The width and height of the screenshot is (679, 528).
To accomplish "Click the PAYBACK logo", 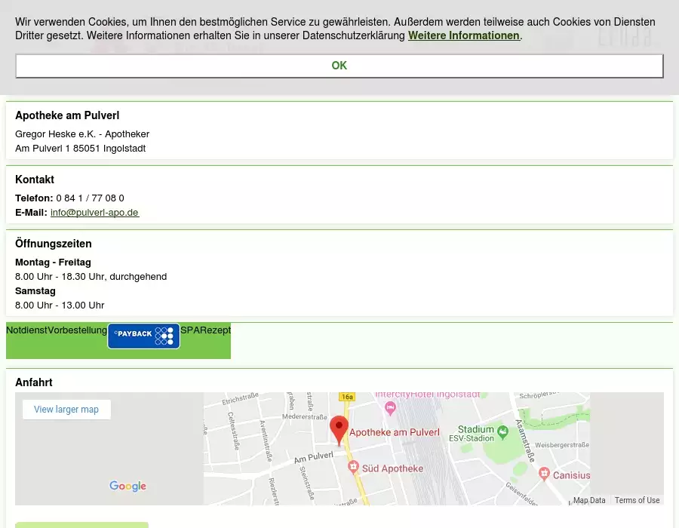I will [143, 336].
